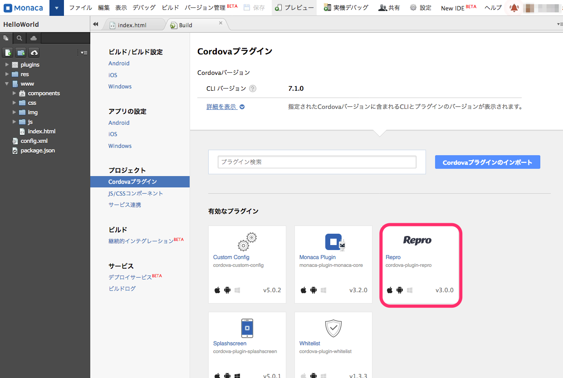
Task: Open package.json in file tree
Action: pyautogui.click(x=38, y=150)
